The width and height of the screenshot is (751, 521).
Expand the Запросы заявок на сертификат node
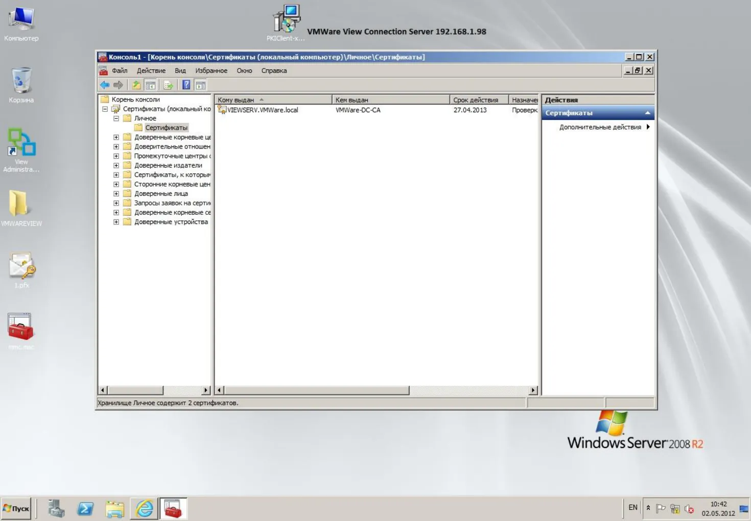coord(116,203)
